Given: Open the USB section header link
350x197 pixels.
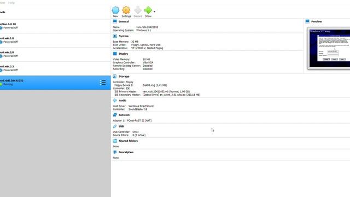Looking at the screenshot, I should tap(121, 126).
